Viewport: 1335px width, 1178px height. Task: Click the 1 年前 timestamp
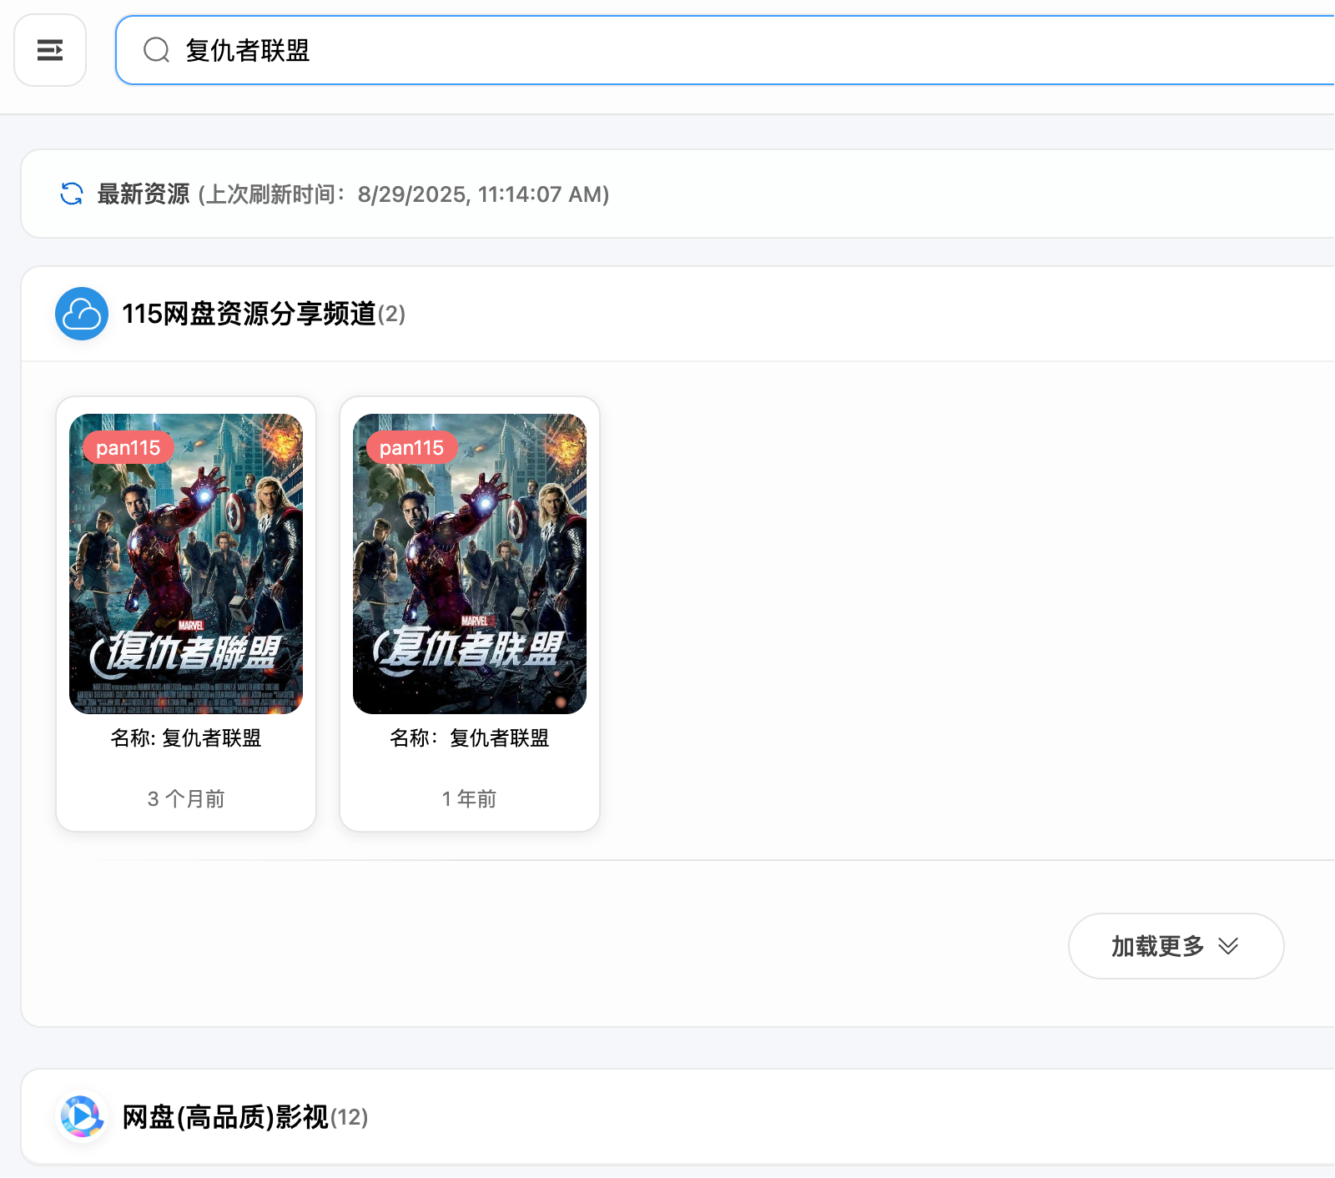[x=470, y=799]
